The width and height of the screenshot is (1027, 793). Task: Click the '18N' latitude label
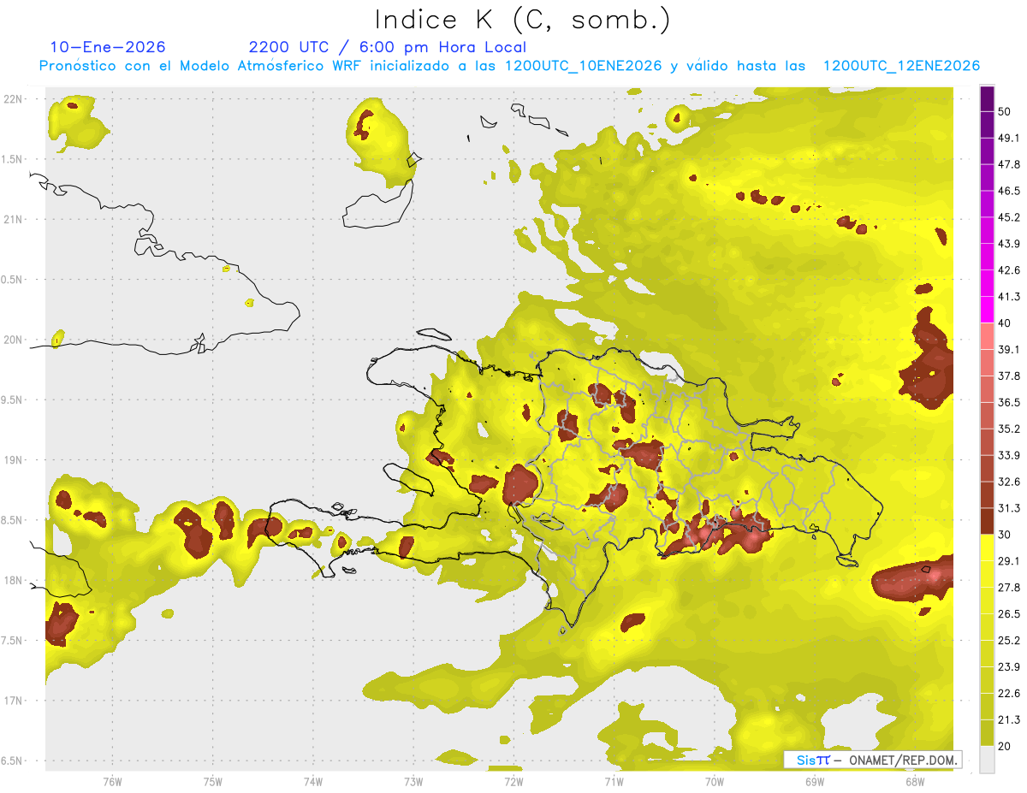15,580
